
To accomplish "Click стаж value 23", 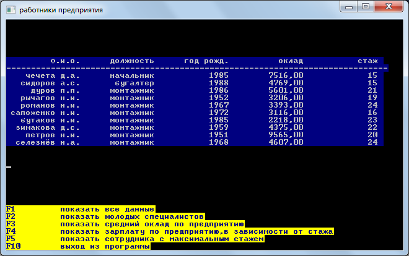I will [372, 120].
